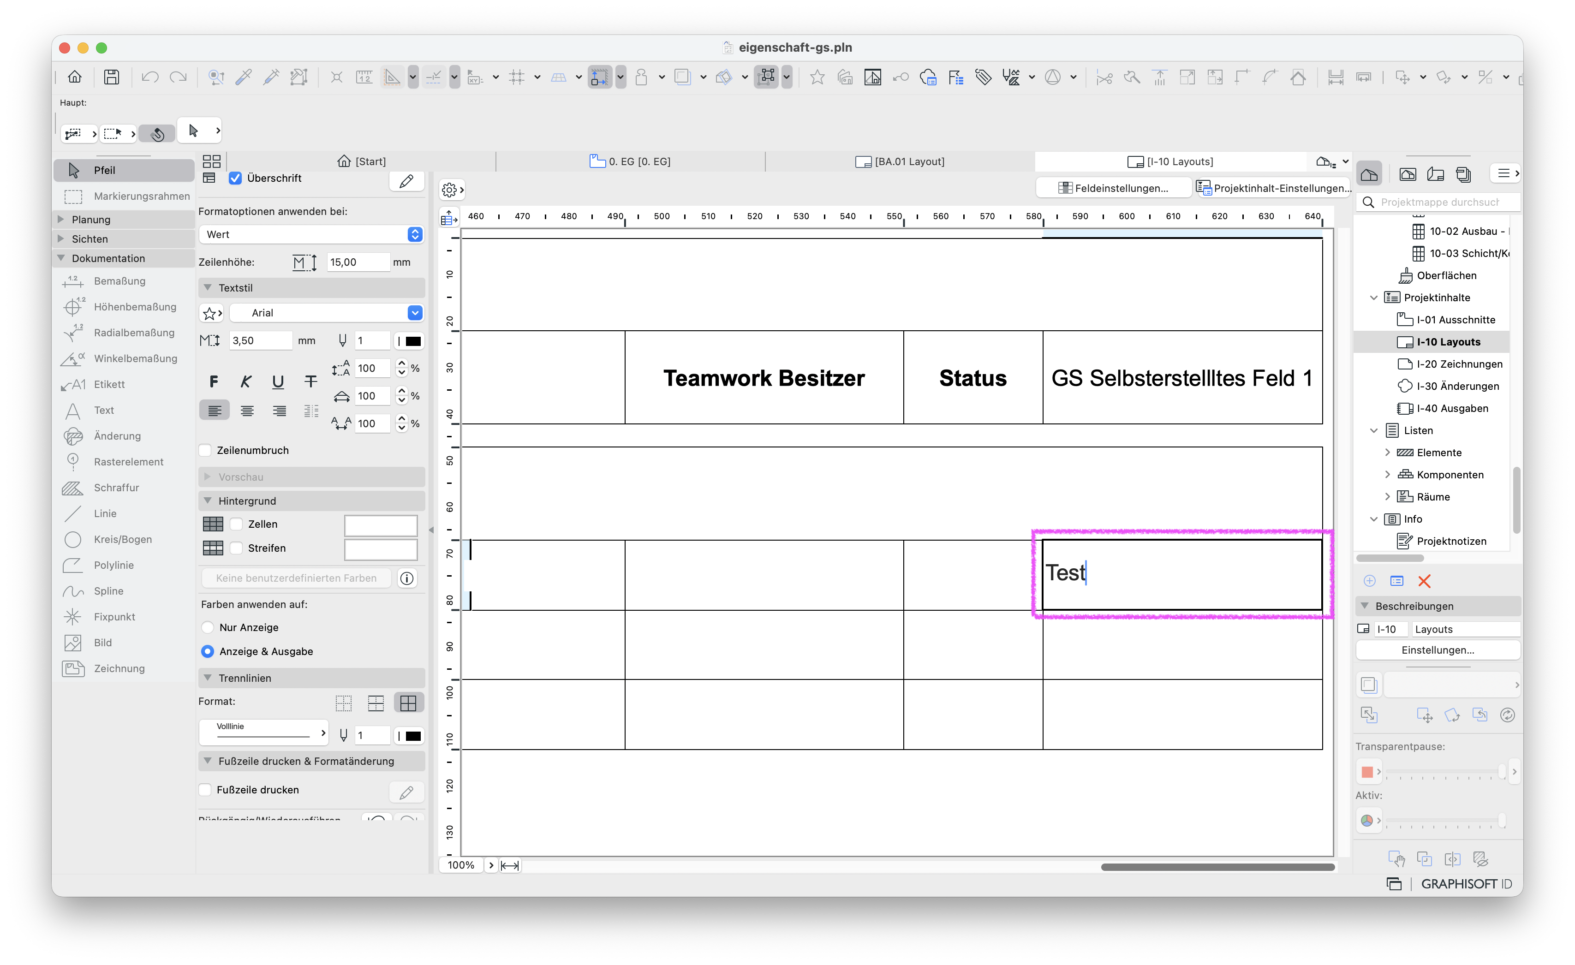Image resolution: width=1575 pixels, height=965 pixels.
Task: Select the Nur Anzeige radio button
Action: click(x=208, y=627)
